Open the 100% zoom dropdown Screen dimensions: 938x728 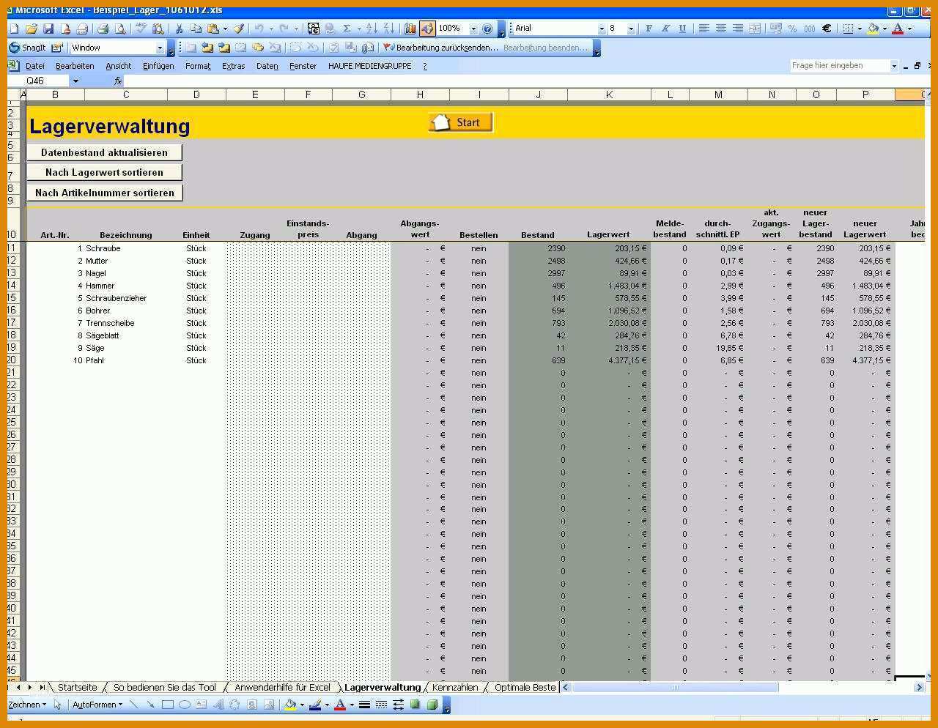(x=473, y=29)
